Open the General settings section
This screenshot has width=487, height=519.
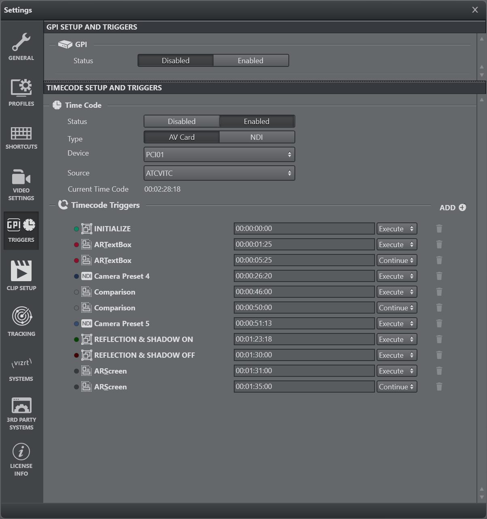pyautogui.click(x=21, y=47)
